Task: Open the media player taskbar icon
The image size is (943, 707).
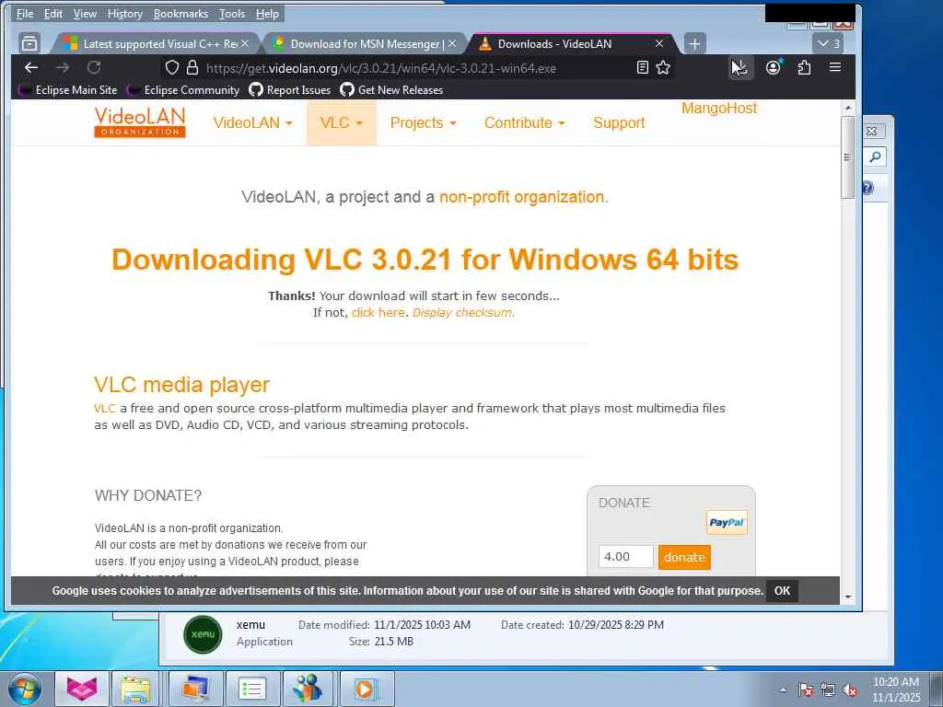Action: pyautogui.click(x=366, y=689)
